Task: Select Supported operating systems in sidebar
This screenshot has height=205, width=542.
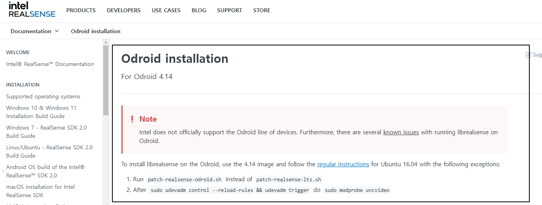Action: click(x=43, y=96)
